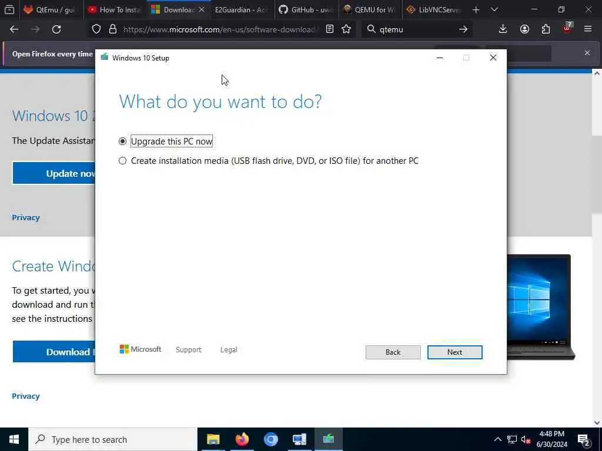Open the upper Privacy link on webpage
The image size is (602, 451).
click(x=26, y=218)
